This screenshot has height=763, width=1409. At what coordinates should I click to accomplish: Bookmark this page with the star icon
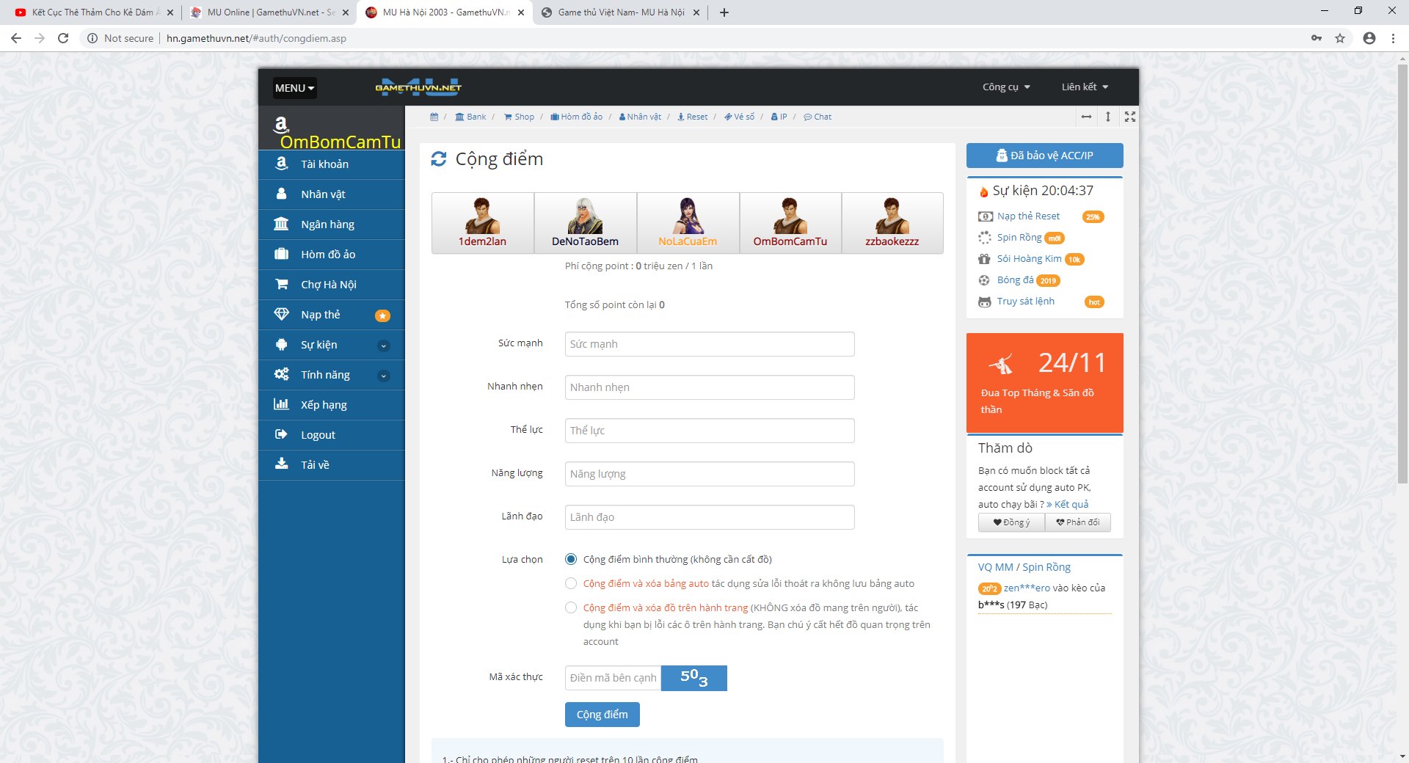1340,38
